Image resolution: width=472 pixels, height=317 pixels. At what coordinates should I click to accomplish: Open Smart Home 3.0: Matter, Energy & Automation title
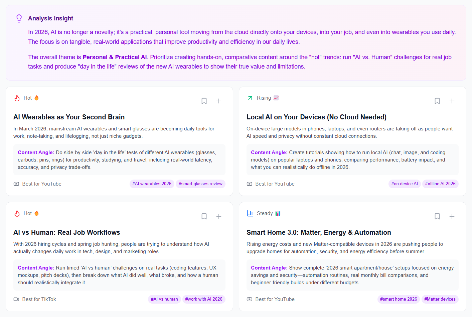click(x=319, y=232)
